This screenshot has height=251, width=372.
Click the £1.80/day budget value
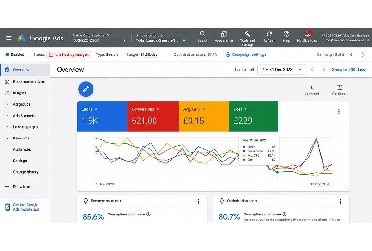(x=149, y=54)
